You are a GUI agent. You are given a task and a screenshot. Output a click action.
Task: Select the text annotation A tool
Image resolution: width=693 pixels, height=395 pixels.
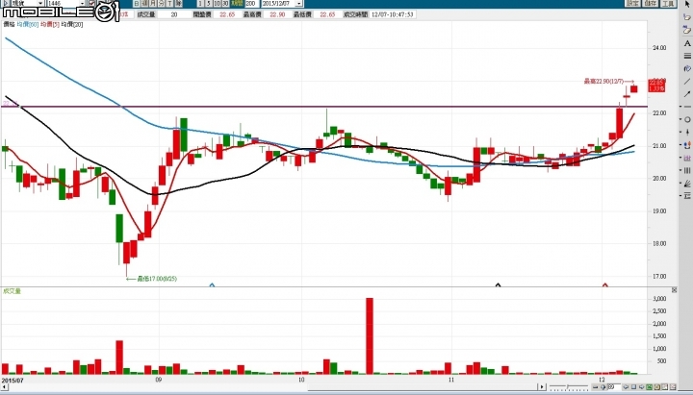(x=687, y=43)
